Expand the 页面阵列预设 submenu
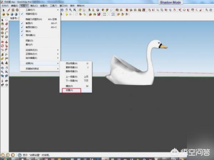 (x=40, y=69)
